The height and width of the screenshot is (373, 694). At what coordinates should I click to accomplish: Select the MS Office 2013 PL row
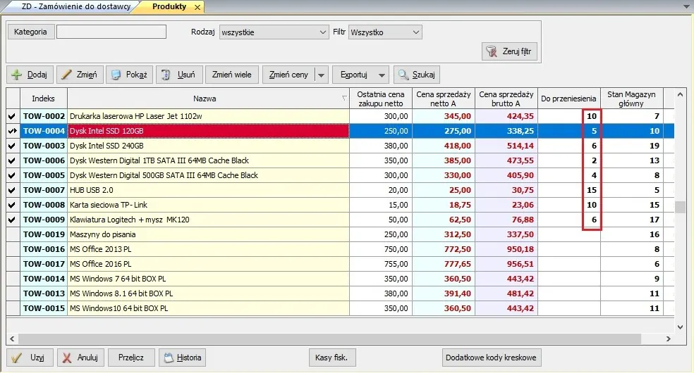tap(340, 249)
